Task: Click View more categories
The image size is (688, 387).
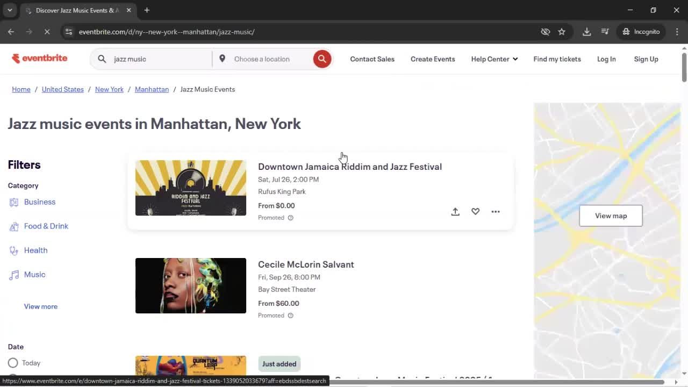Action: click(x=41, y=306)
